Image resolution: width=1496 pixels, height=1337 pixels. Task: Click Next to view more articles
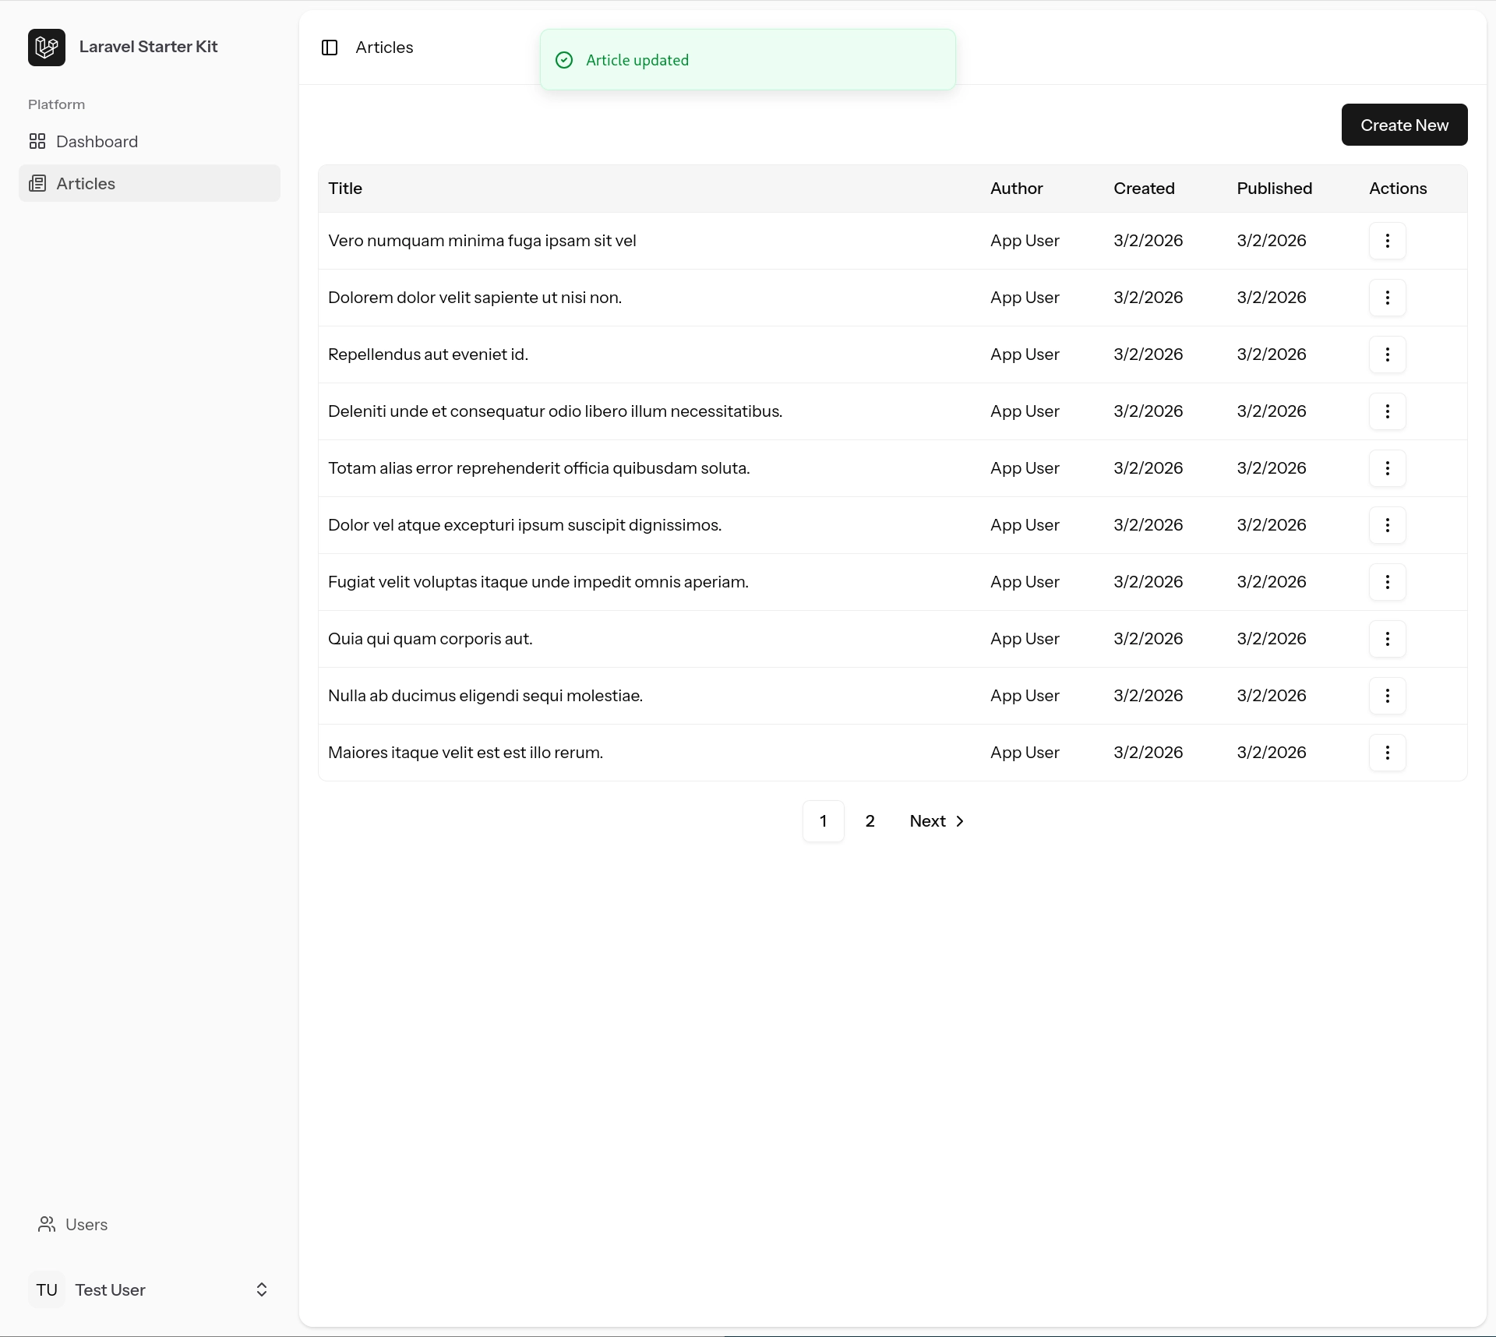coord(935,820)
